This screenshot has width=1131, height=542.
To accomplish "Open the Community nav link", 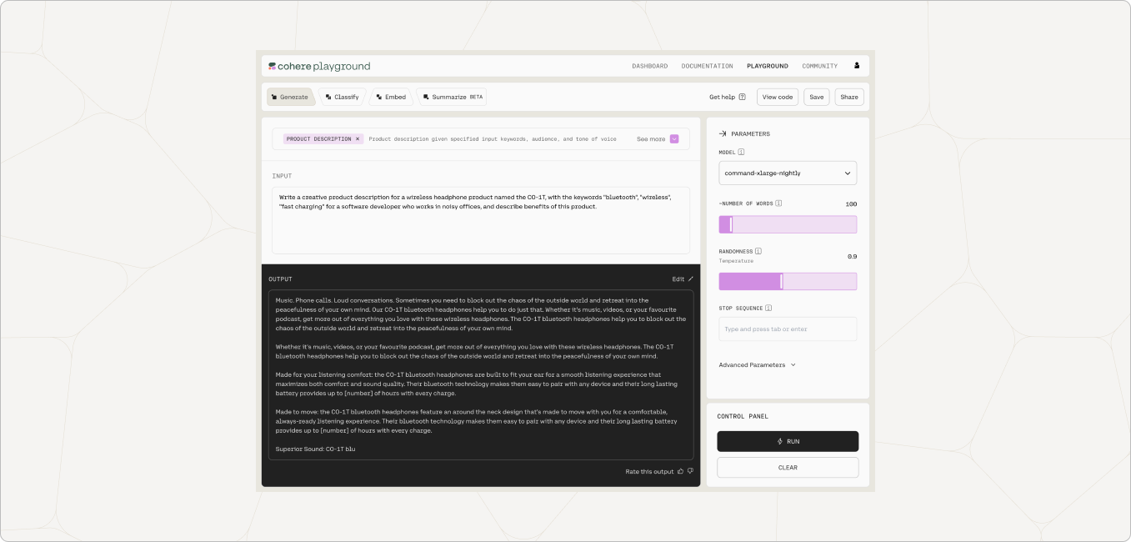I will pos(820,66).
